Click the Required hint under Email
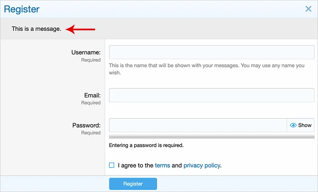Image resolution: width=318 pixels, height=192 pixels. point(91,103)
